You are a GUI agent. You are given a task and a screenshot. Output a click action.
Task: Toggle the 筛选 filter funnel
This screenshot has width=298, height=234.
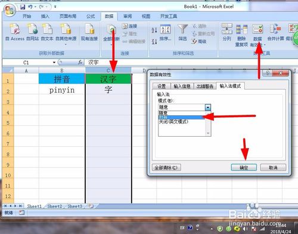point(182,32)
